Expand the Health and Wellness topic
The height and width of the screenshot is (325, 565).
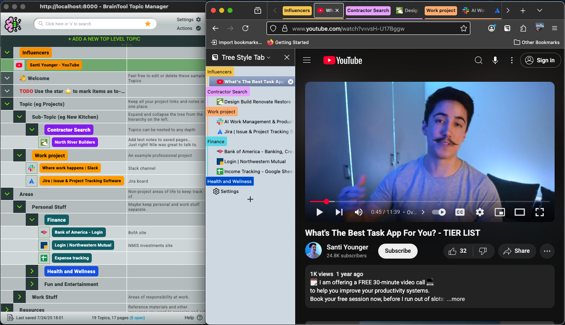click(x=32, y=271)
